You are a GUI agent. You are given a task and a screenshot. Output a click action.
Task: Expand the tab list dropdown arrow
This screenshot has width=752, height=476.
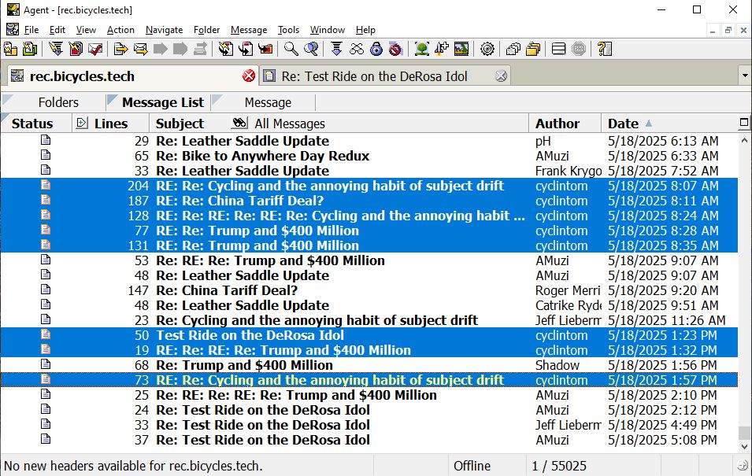[744, 76]
